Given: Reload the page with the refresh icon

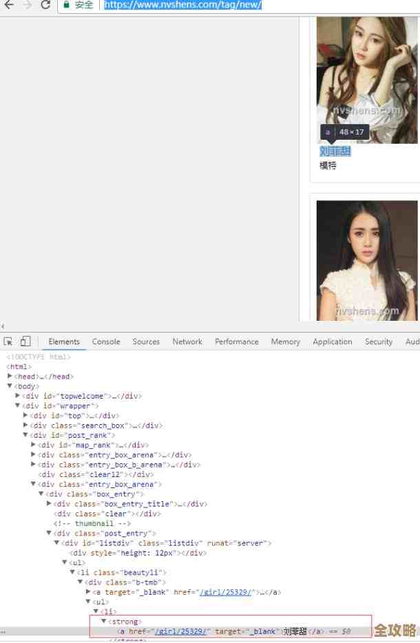Looking at the screenshot, I should coord(46,5).
